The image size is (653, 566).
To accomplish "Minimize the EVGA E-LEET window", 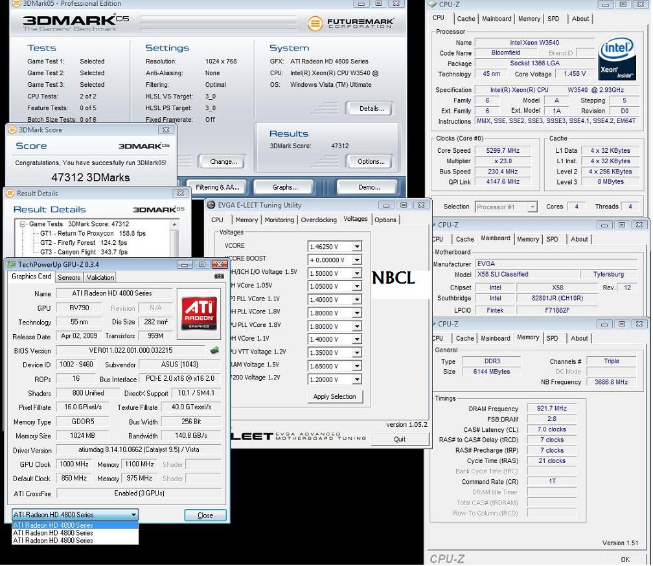I will click(386, 205).
